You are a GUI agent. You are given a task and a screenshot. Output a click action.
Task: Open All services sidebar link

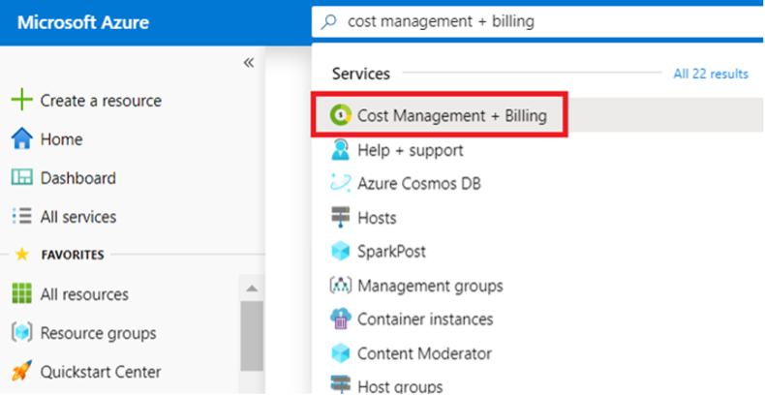pos(78,217)
